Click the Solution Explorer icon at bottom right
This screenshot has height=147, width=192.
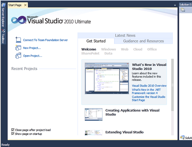point(182,138)
